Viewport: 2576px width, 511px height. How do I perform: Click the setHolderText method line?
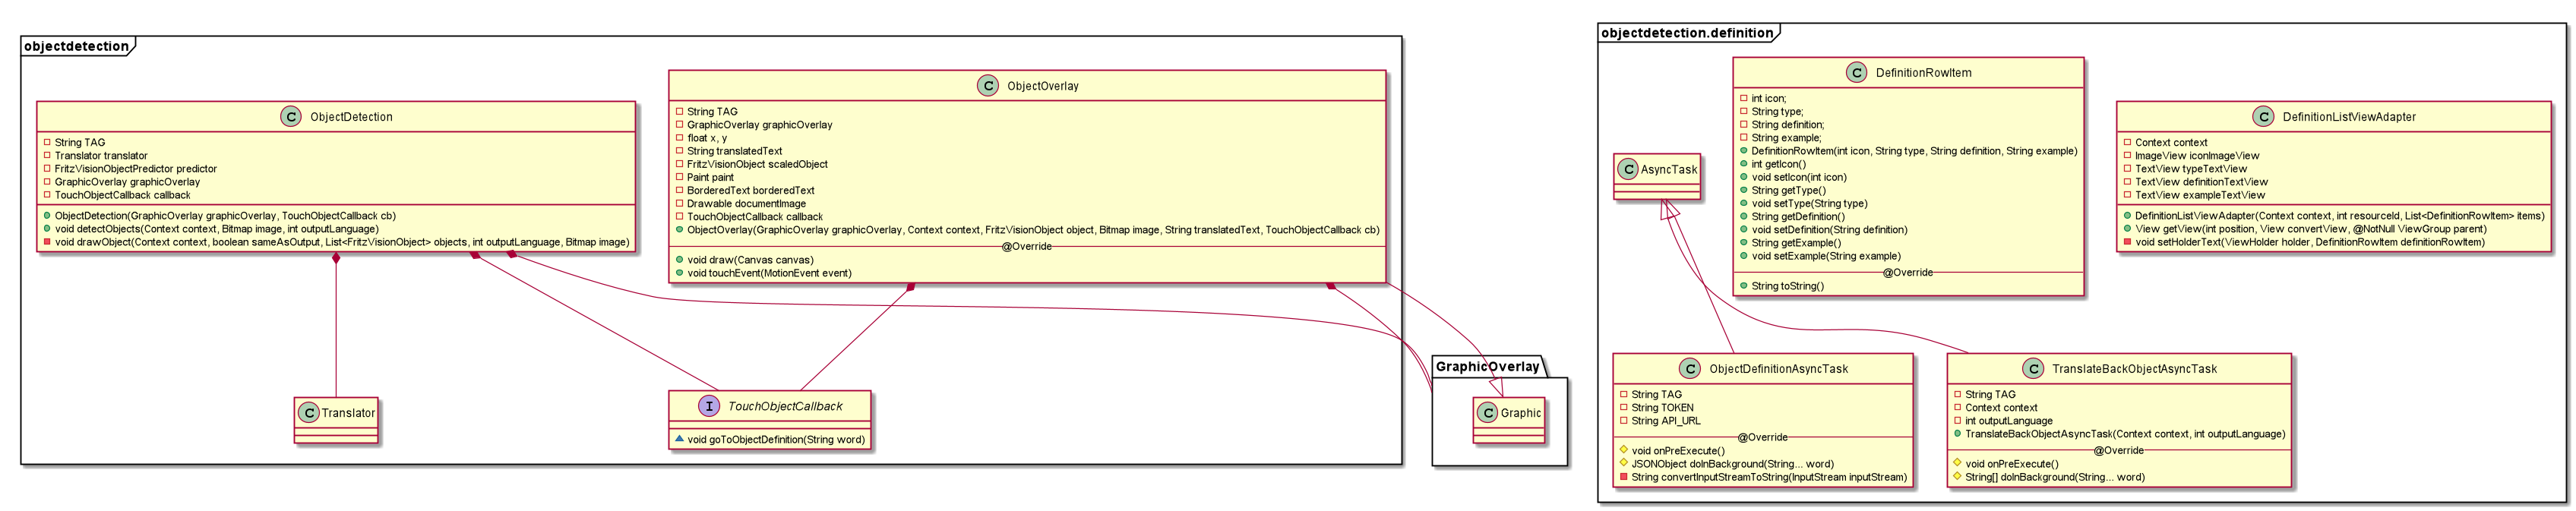2310,242
